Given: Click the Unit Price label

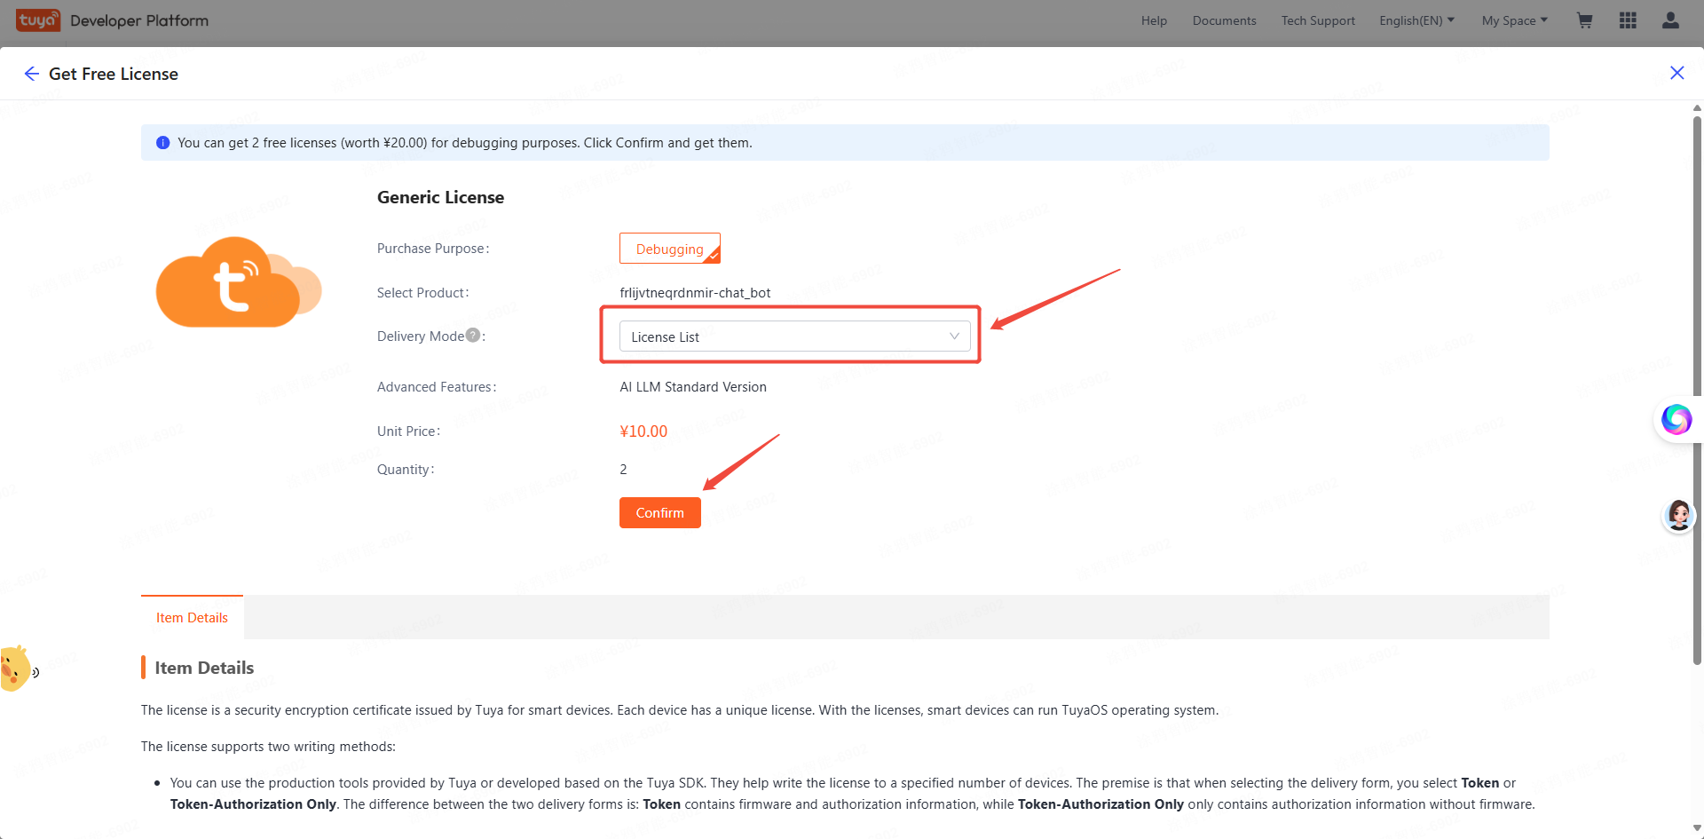Looking at the screenshot, I should (408, 431).
